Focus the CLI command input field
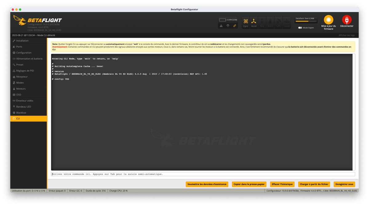Image resolution: width=369 pixels, height=206 pixels. (x=203, y=174)
